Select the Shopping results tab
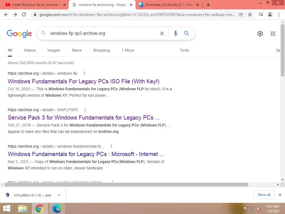The image size is (285, 214). [101, 50]
